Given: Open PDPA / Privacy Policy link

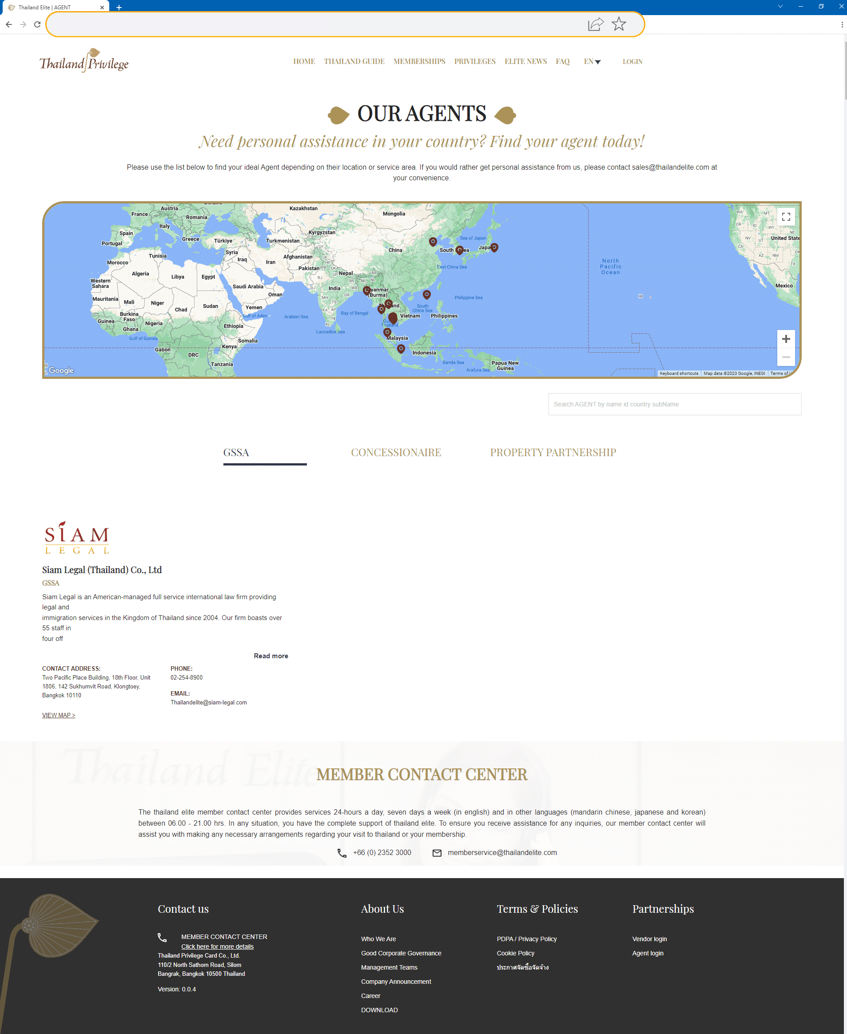Looking at the screenshot, I should 526,939.
